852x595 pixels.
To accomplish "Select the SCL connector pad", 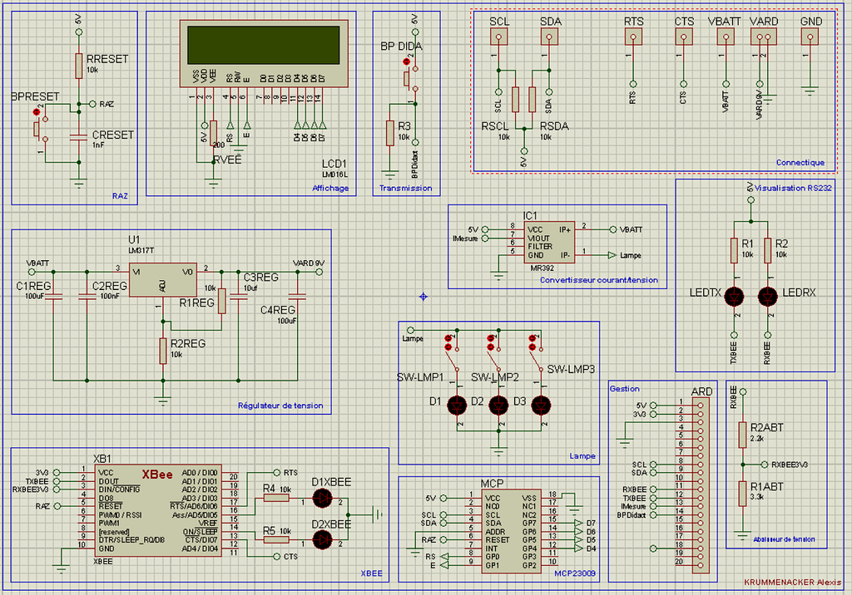I will point(499,37).
